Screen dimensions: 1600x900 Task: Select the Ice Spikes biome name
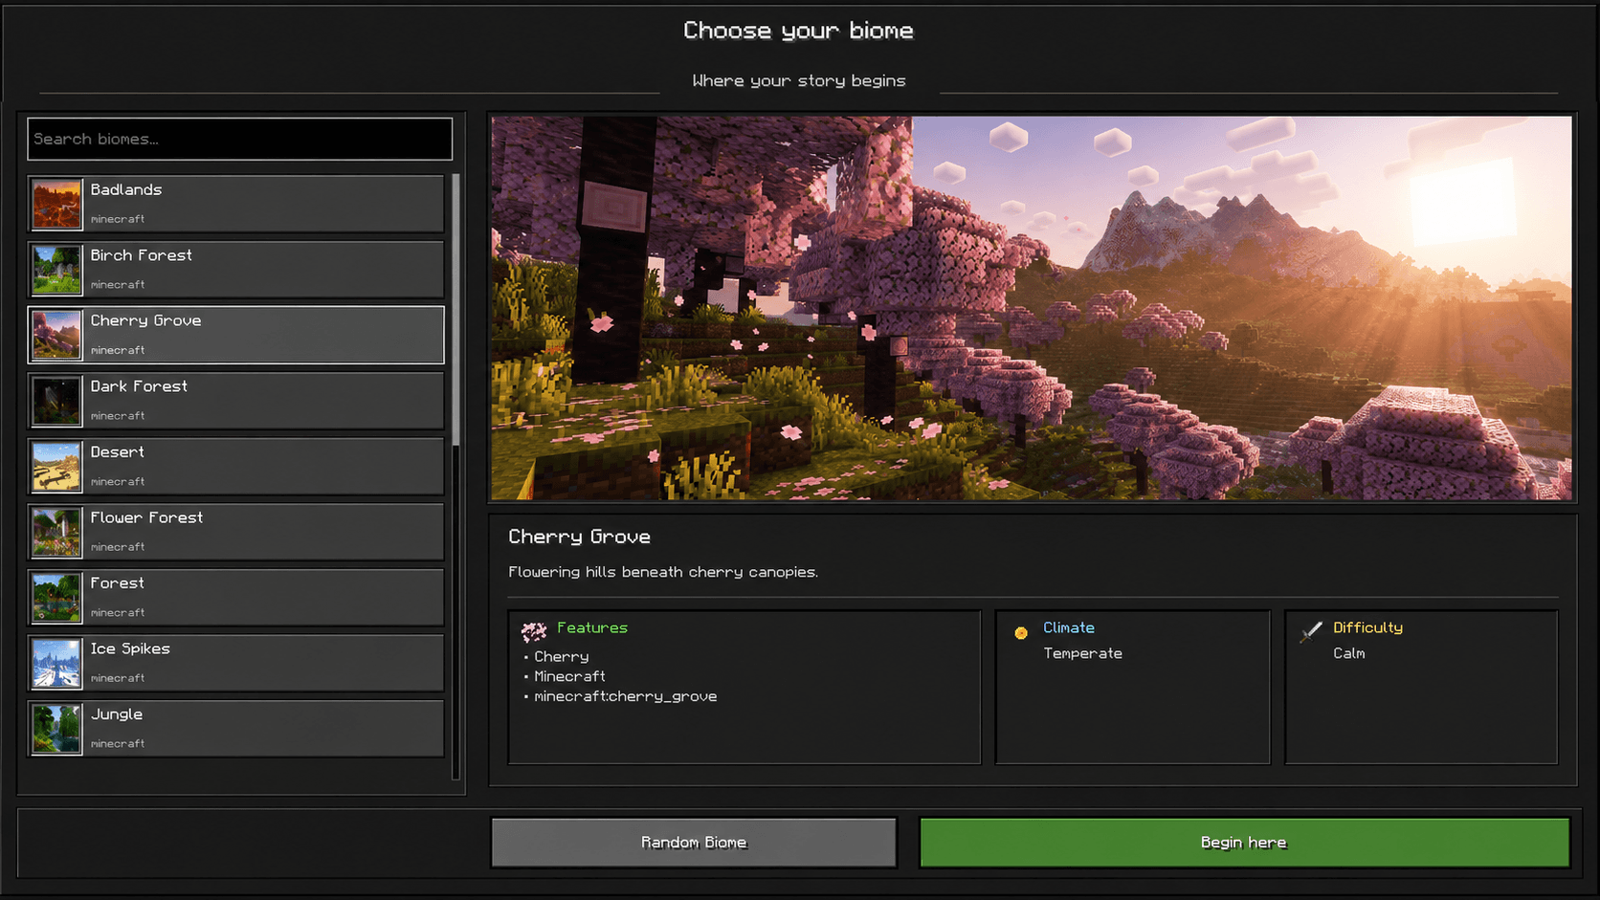[x=130, y=648]
